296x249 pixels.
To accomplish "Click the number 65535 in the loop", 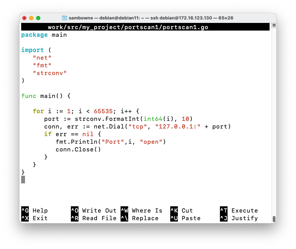I will (x=103, y=111).
